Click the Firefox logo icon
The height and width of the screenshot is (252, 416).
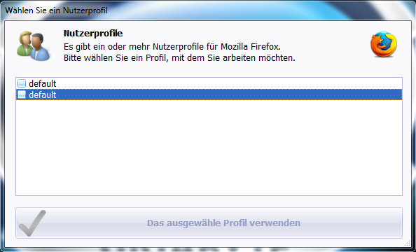pos(384,44)
